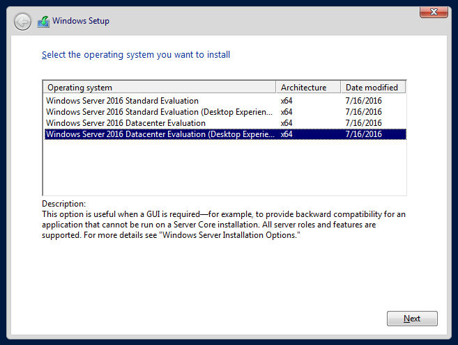Click the 'Select the operating system' heading
Image resolution: width=458 pixels, height=345 pixels.
[136, 54]
